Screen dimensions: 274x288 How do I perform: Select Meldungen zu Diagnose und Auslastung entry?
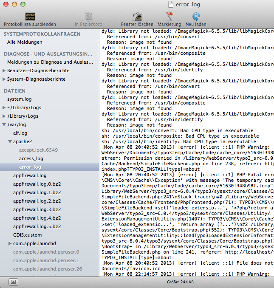[50, 62]
